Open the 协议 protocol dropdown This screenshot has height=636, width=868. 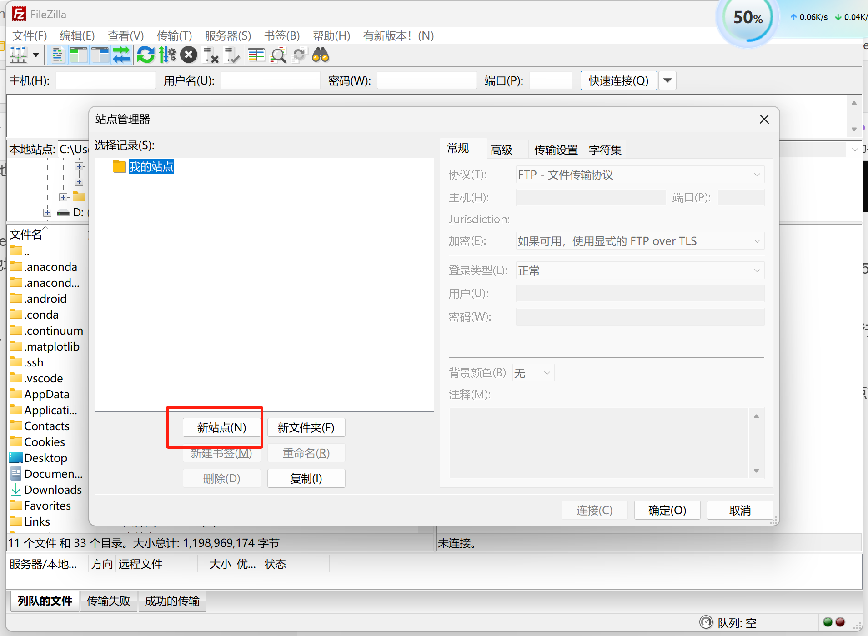(640, 175)
